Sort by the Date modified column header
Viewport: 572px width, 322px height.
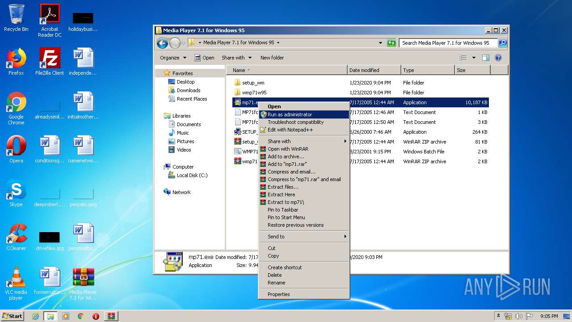pyautogui.click(x=374, y=70)
